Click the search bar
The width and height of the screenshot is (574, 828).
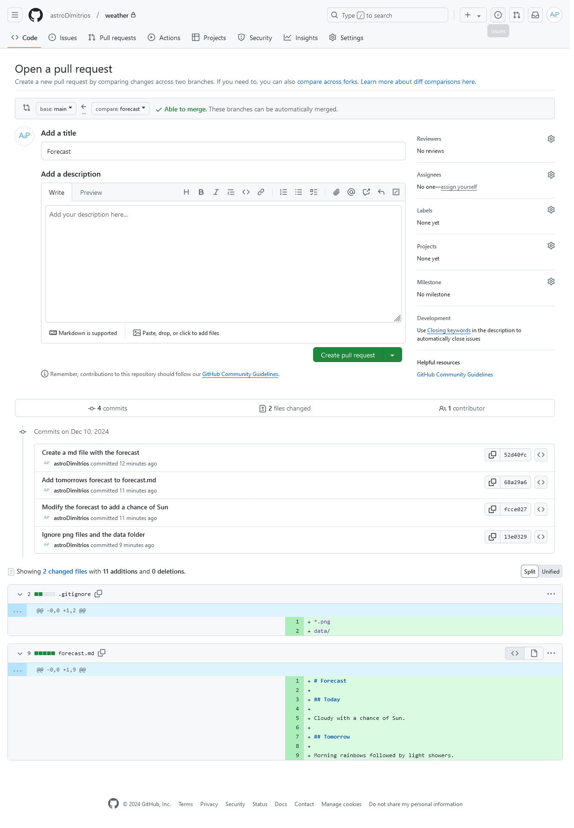point(388,15)
